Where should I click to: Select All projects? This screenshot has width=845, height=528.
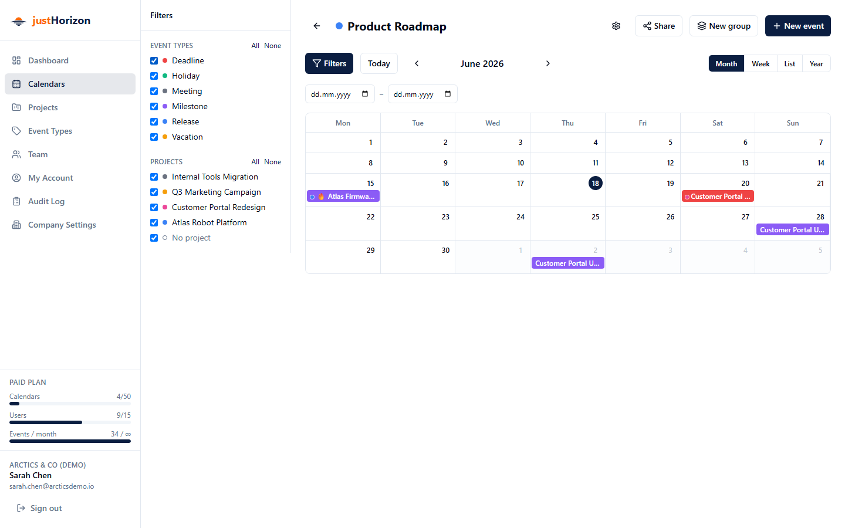255,161
